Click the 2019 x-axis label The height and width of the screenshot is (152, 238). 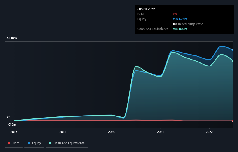coord(63,132)
